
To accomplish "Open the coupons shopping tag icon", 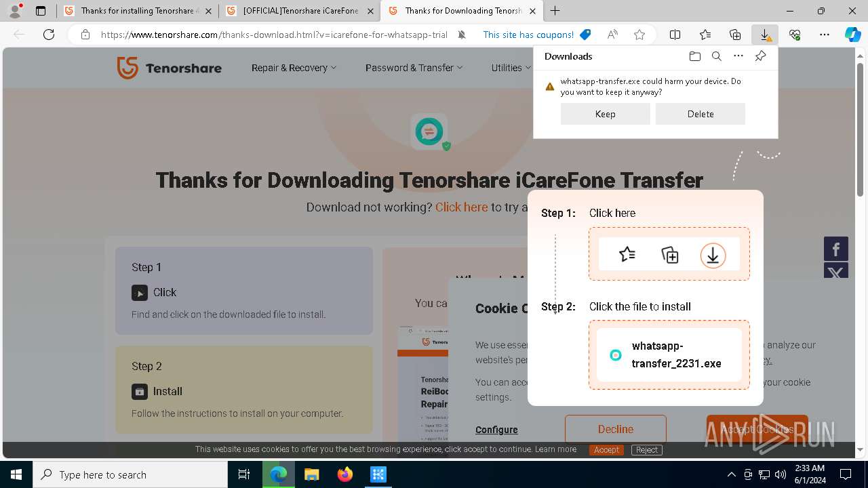I will click(x=585, y=35).
